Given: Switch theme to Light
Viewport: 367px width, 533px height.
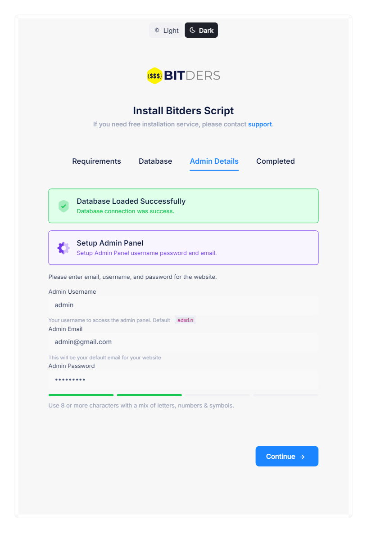Looking at the screenshot, I should click(166, 30).
